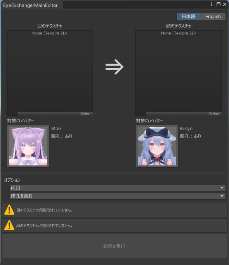Click the maximize window icon
This screenshot has width=229, height=265.
tap(219, 4)
